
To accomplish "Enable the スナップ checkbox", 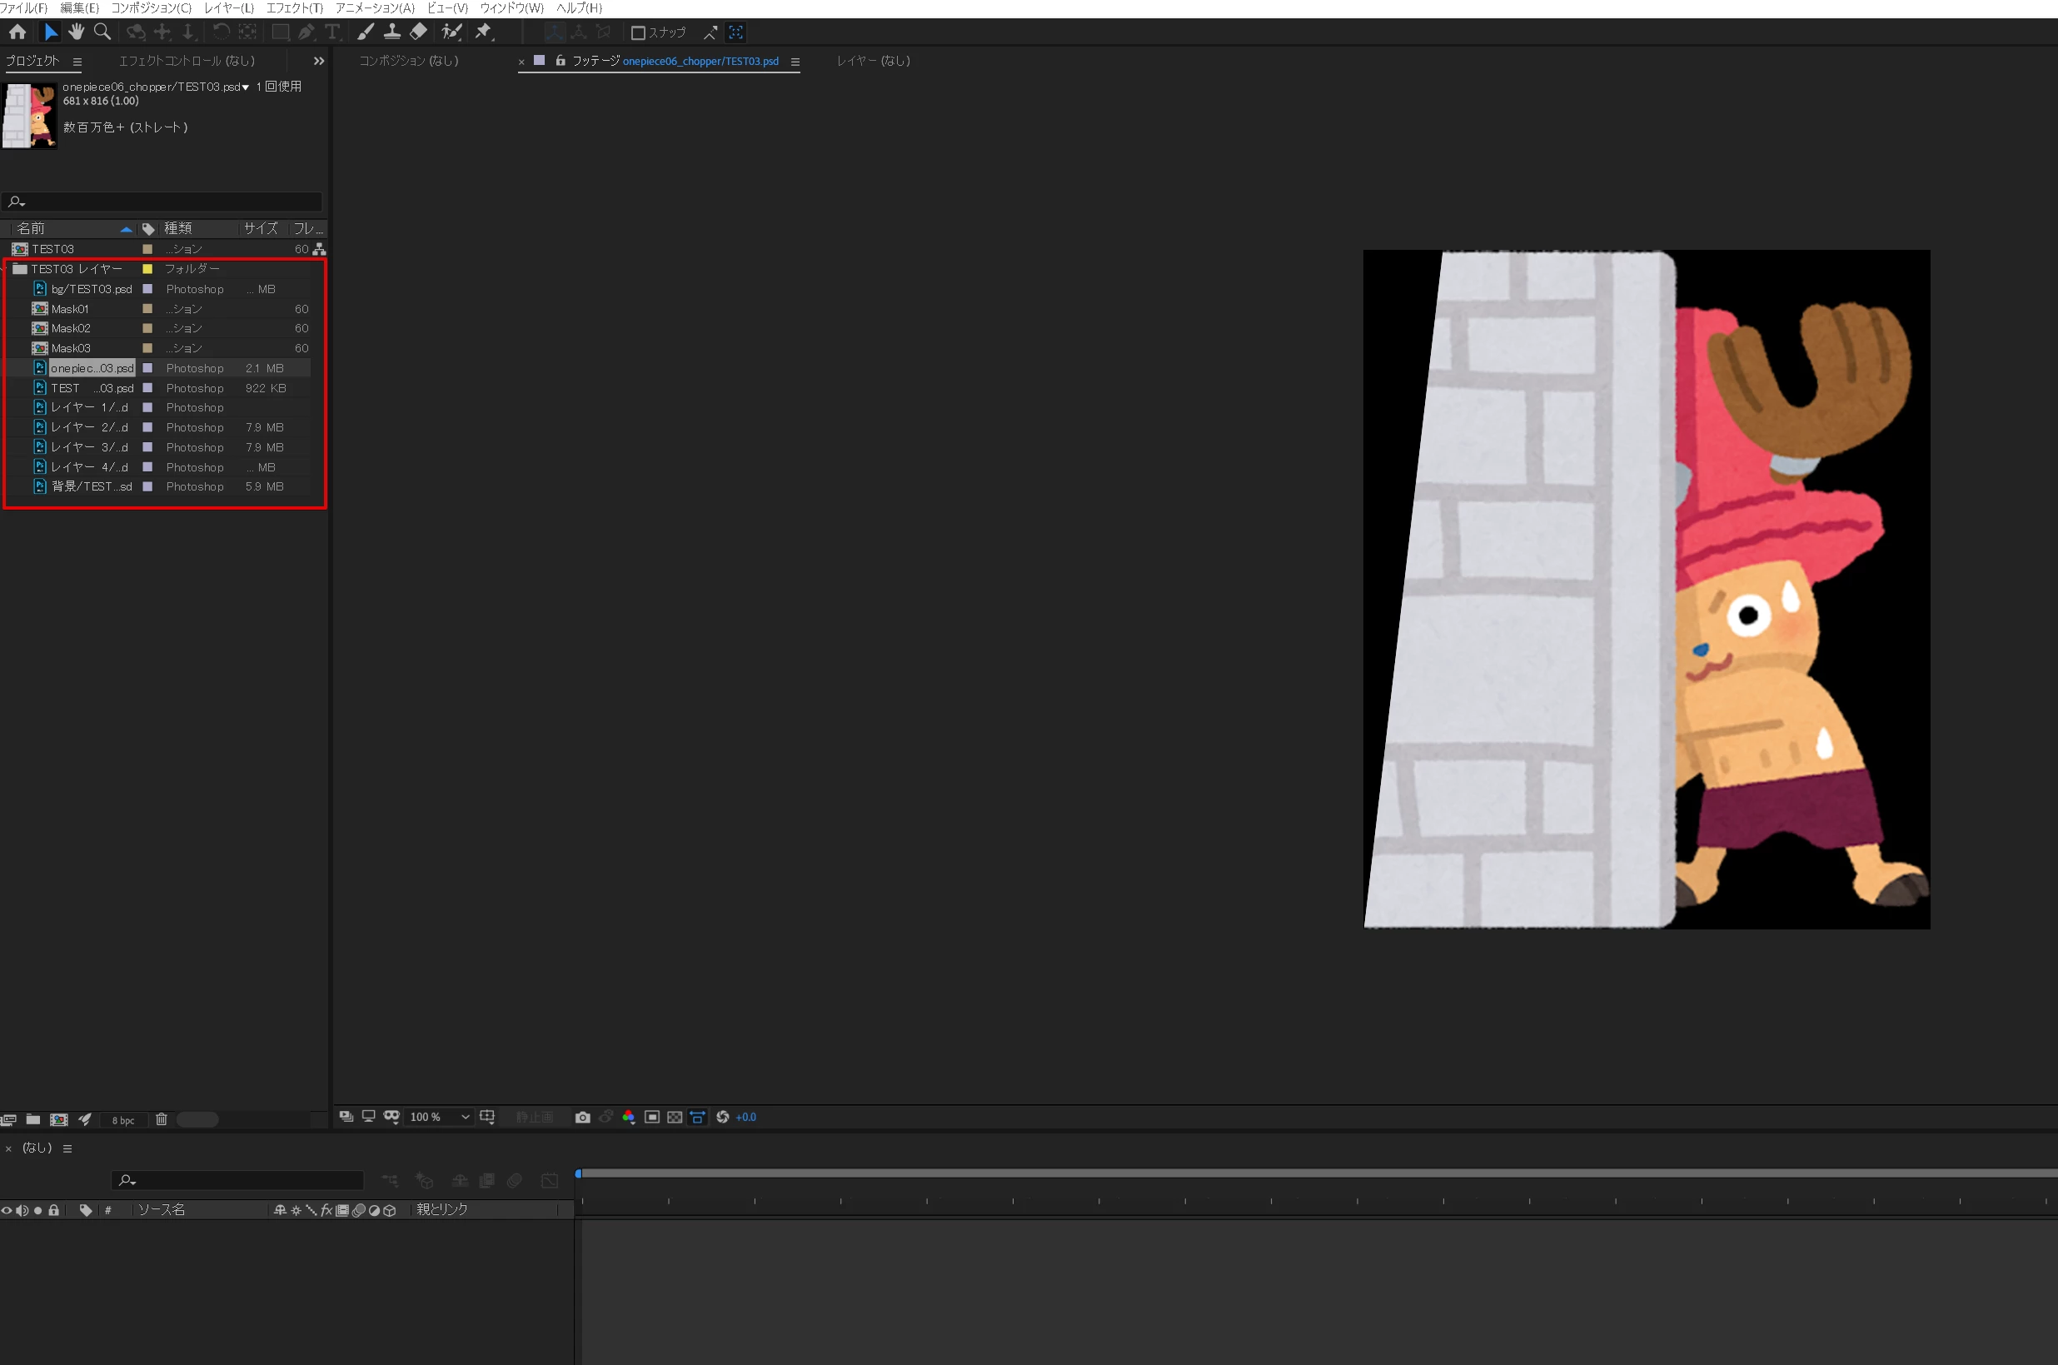I will point(637,33).
